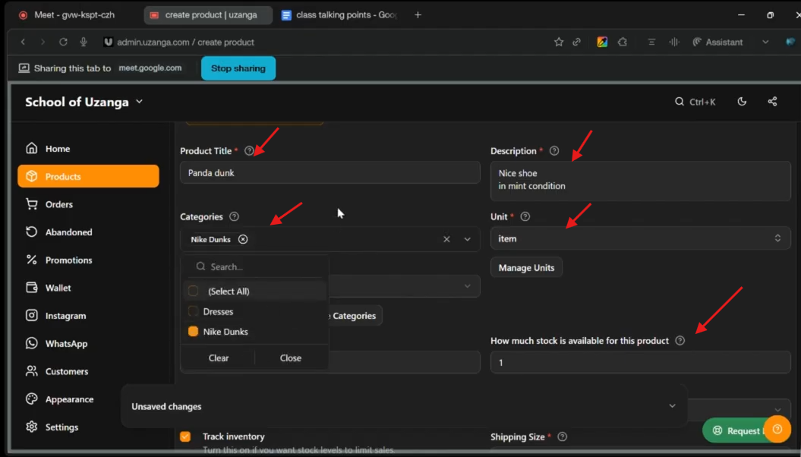Check the Dresses category checkbox
The image size is (801, 457).
coord(193,311)
